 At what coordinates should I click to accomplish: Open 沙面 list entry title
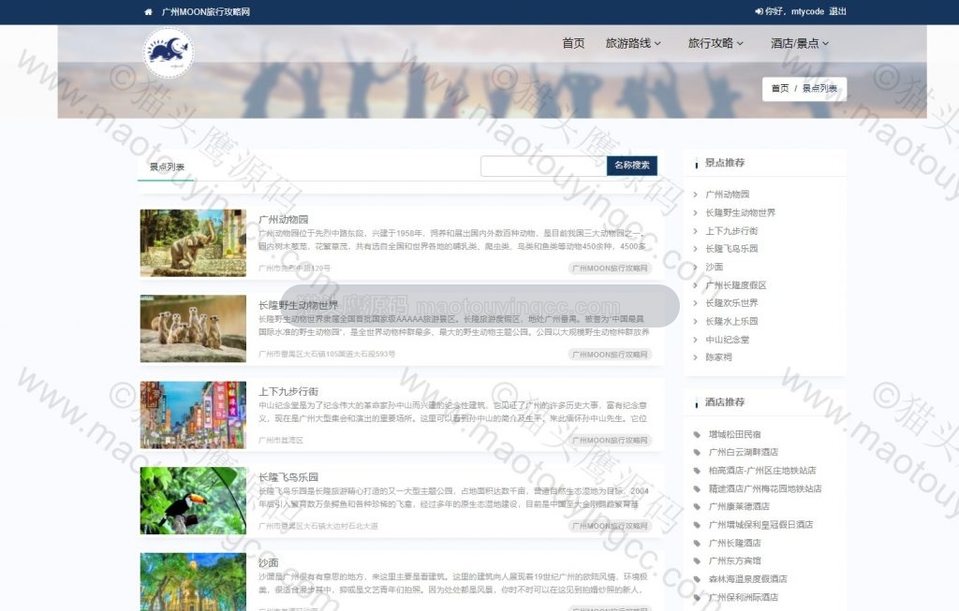269,562
